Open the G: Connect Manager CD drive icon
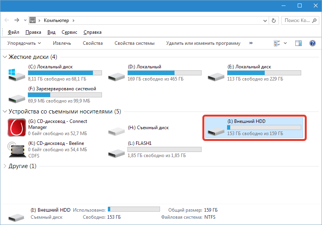The height and width of the screenshot is (225, 322). (x=16, y=127)
